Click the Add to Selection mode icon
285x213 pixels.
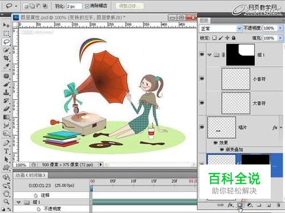point(33,6)
